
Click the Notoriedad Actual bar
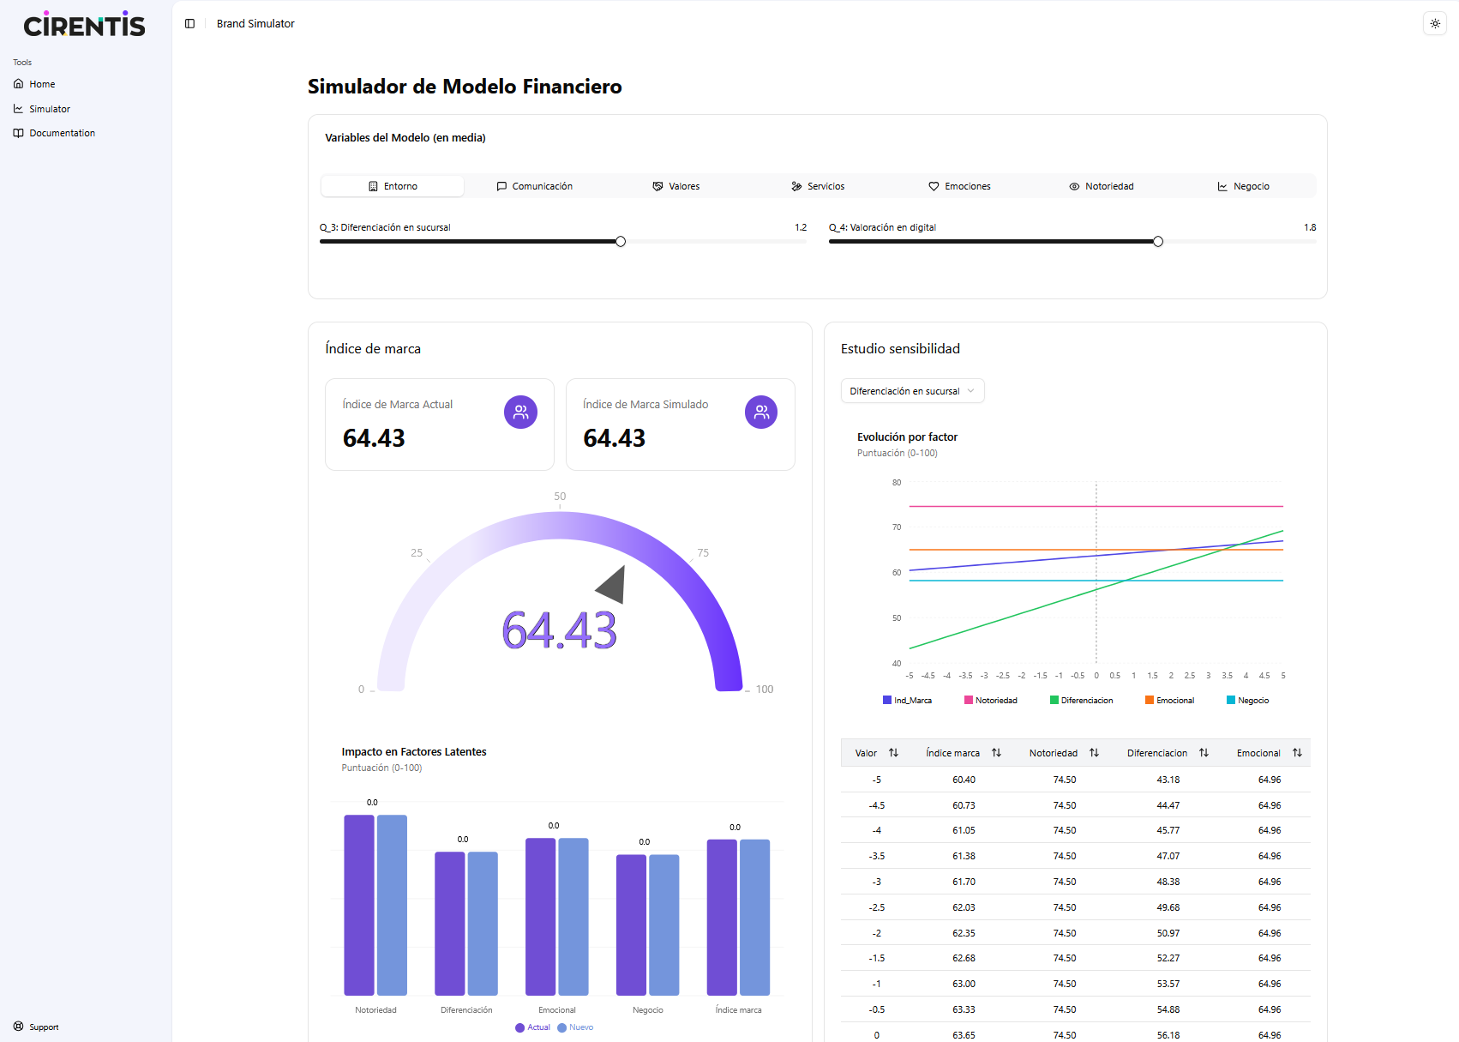pos(359,905)
